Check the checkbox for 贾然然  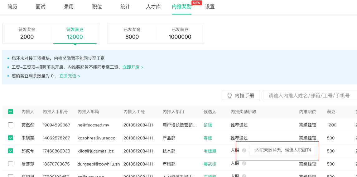[11, 125]
